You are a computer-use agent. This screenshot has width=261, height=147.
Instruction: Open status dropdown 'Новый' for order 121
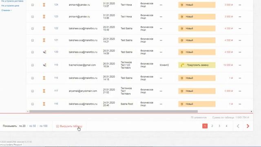click(x=197, y=40)
